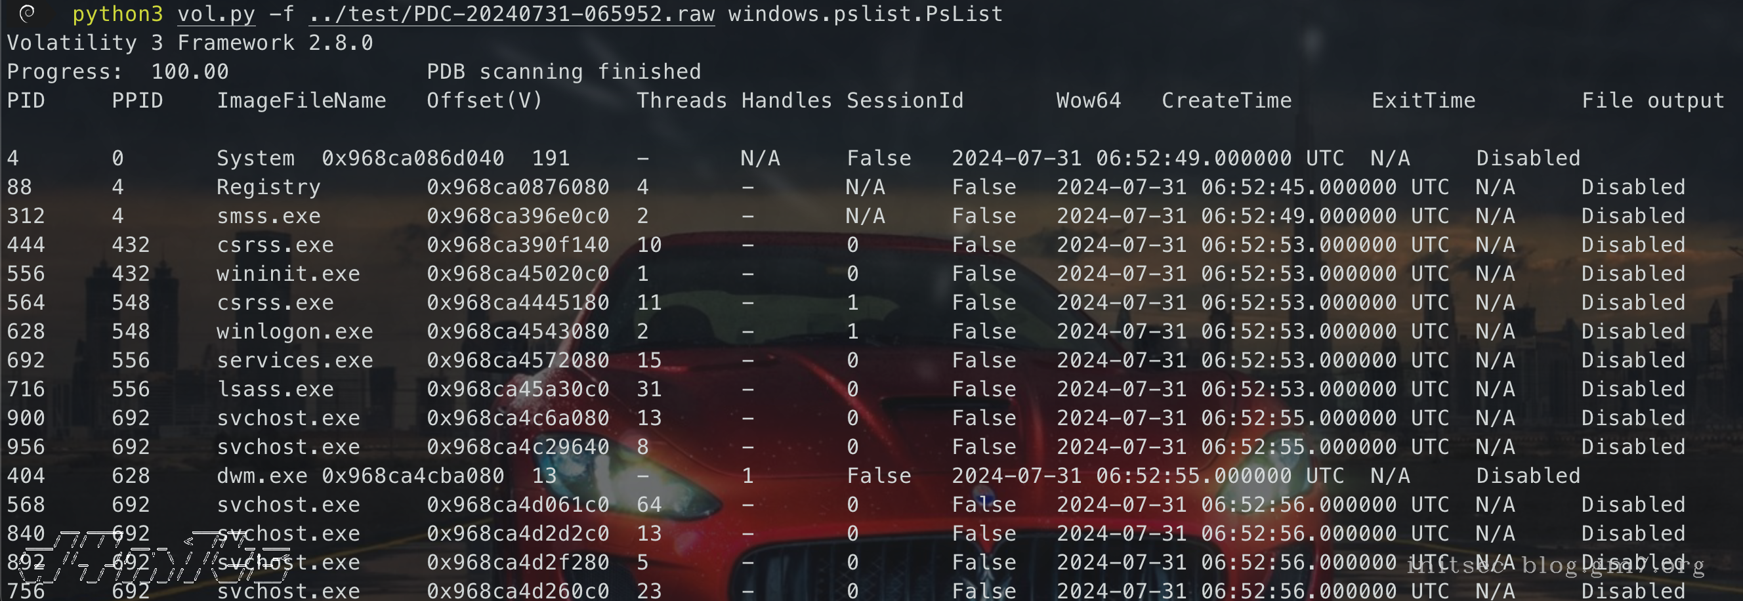The width and height of the screenshot is (1743, 601).
Task: Click the PDB scanning finished status text
Action: click(x=564, y=72)
